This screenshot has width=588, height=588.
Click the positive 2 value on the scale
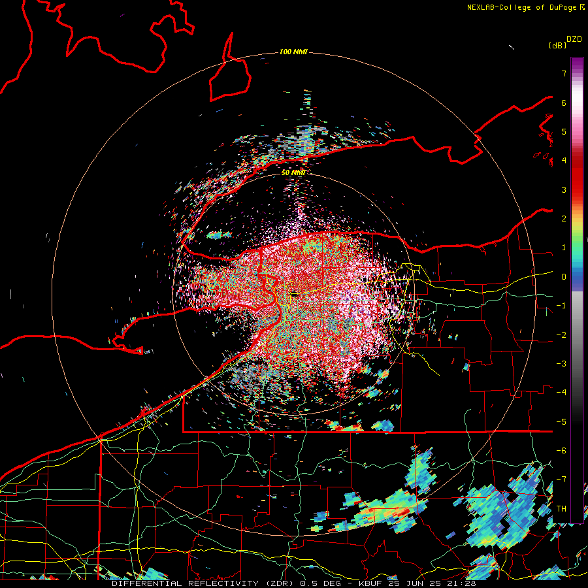(564, 219)
